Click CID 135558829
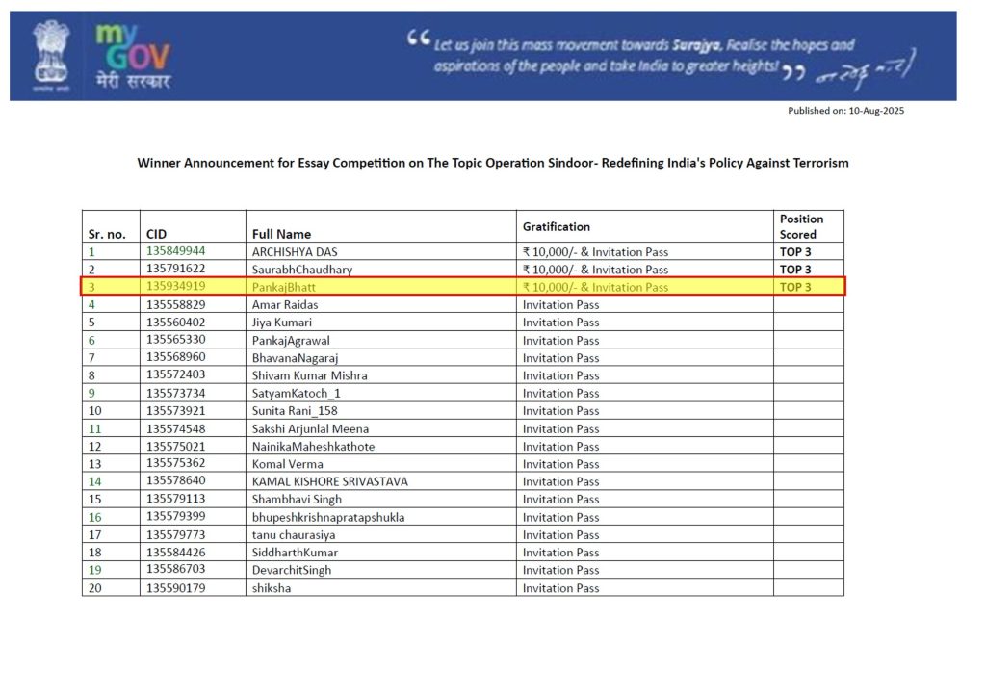The image size is (986, 697). [x=176, y=305]
